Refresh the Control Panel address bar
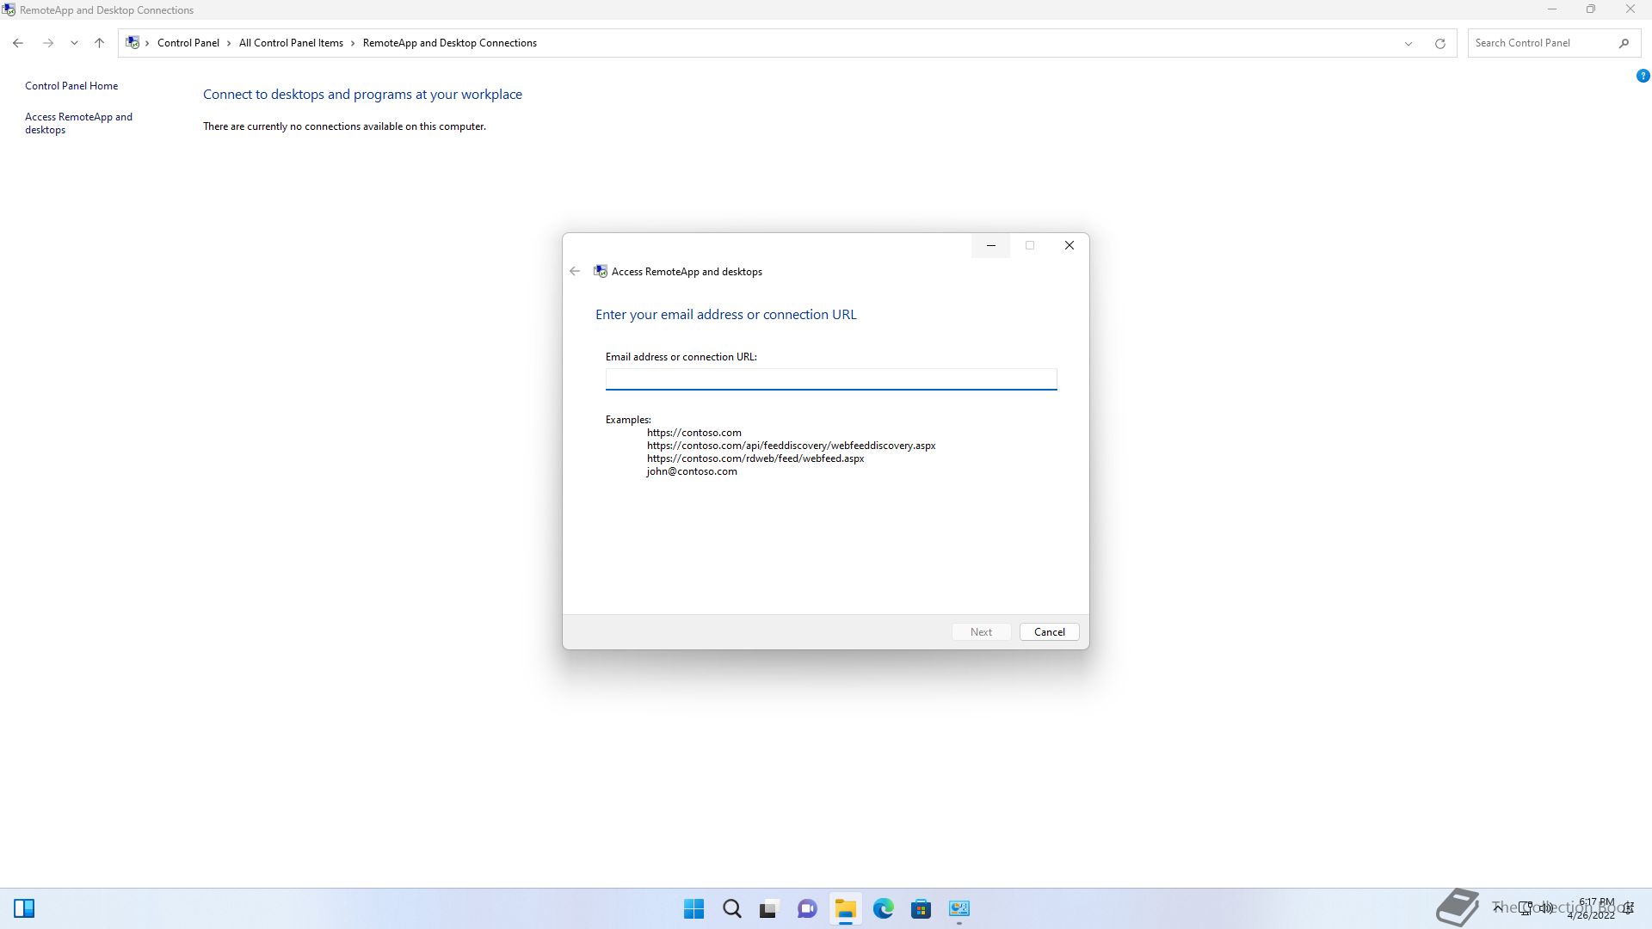The height and width of the screenshot is (929, 1652). pyautogui.click(x=1439, y=43)
